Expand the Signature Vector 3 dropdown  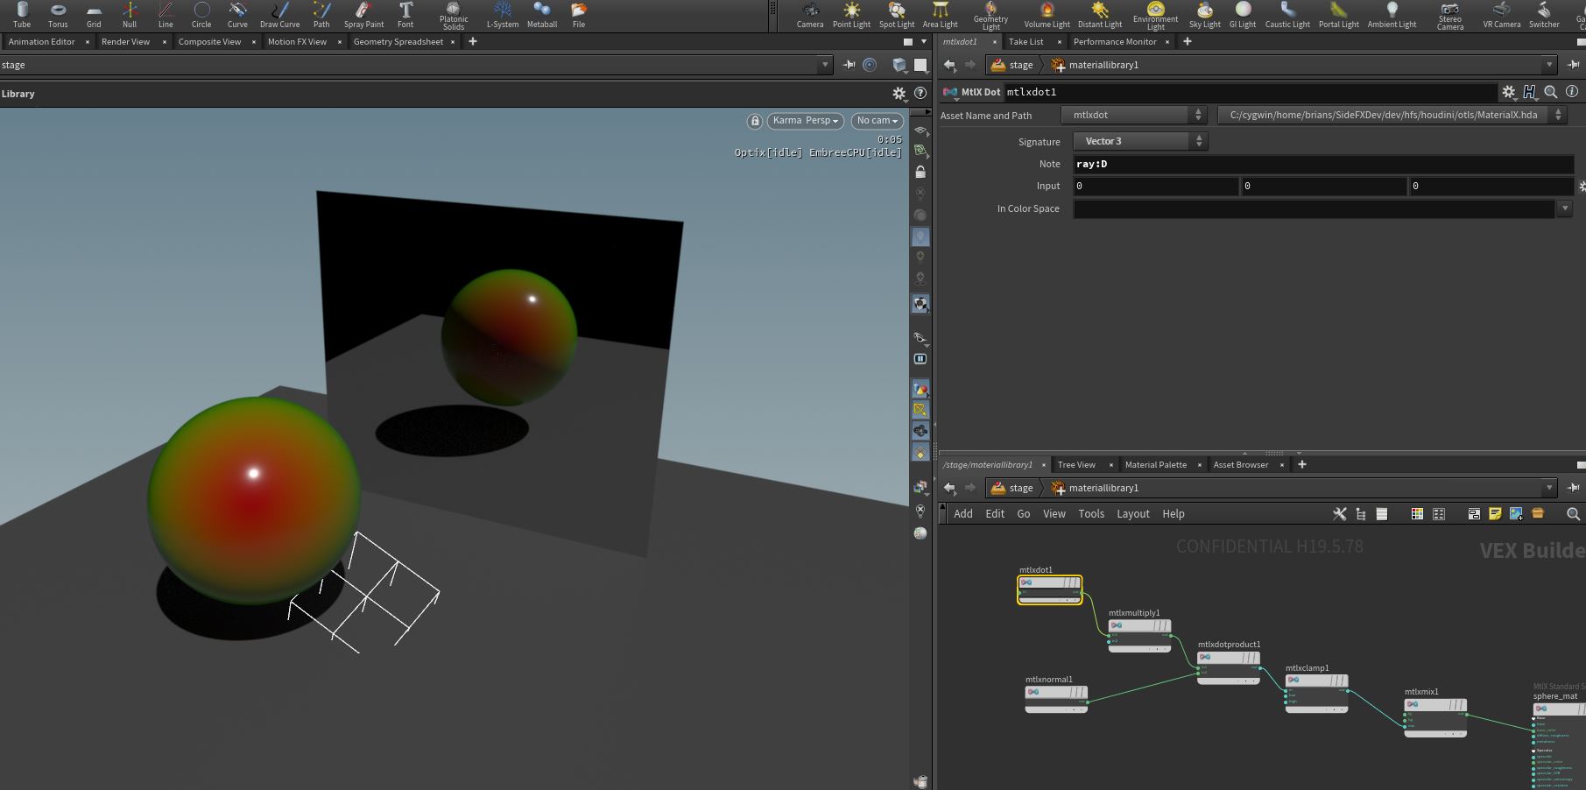[x=1140, y=141]
